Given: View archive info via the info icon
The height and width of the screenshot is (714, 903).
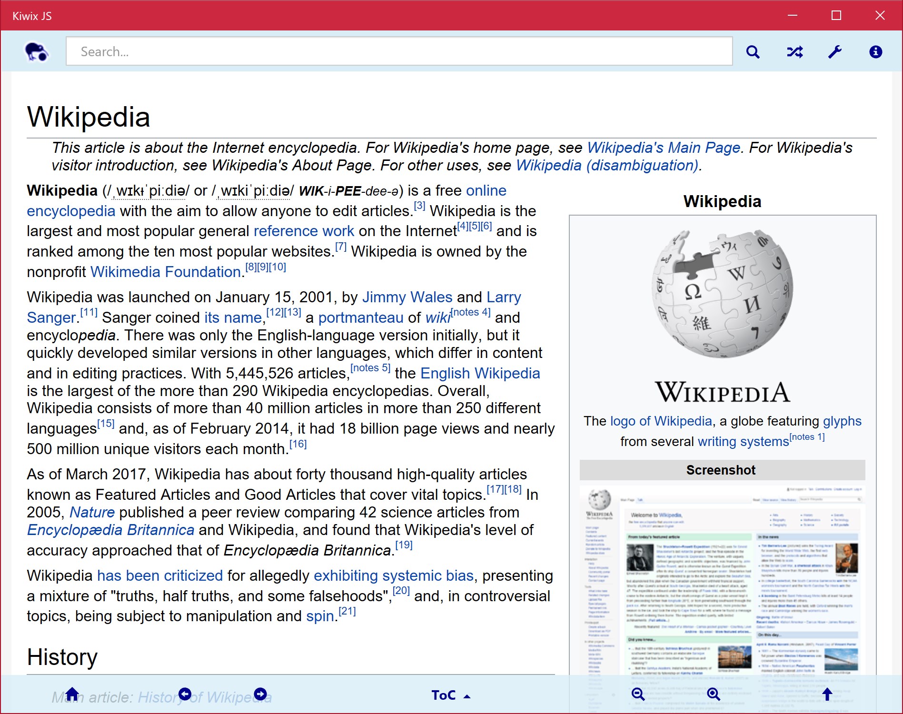Looking at the screenshot, I should [x=876, y=51].
